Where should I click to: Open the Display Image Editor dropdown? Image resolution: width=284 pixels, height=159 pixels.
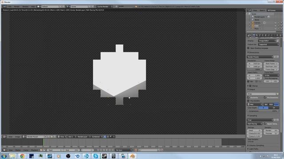pyautogui.click(x=267, y=41)
